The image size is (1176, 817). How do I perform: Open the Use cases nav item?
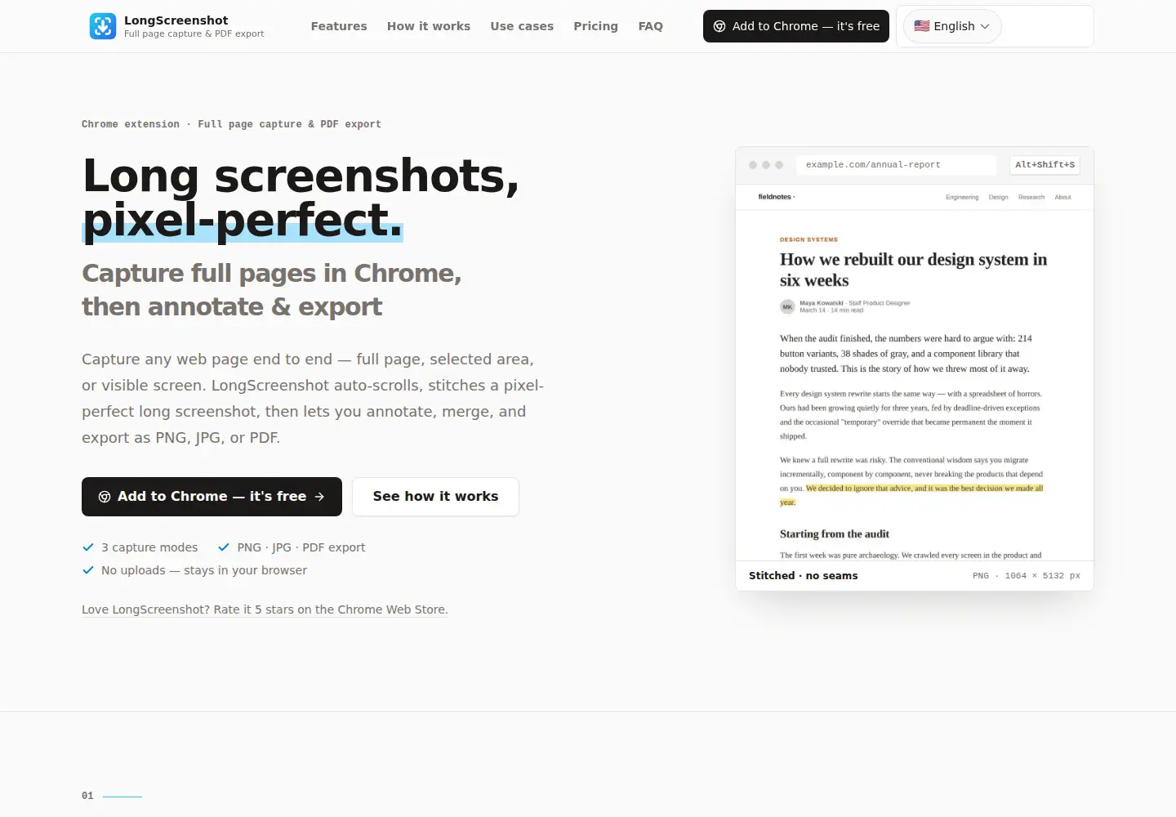(522, 26)
